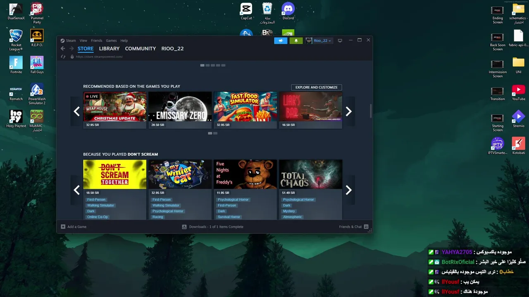Open the green notifications bell

[296, 40]
